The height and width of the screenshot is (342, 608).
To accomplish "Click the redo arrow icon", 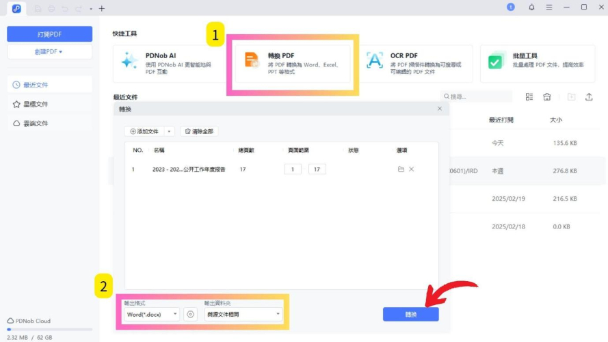I will coord(79,8).
